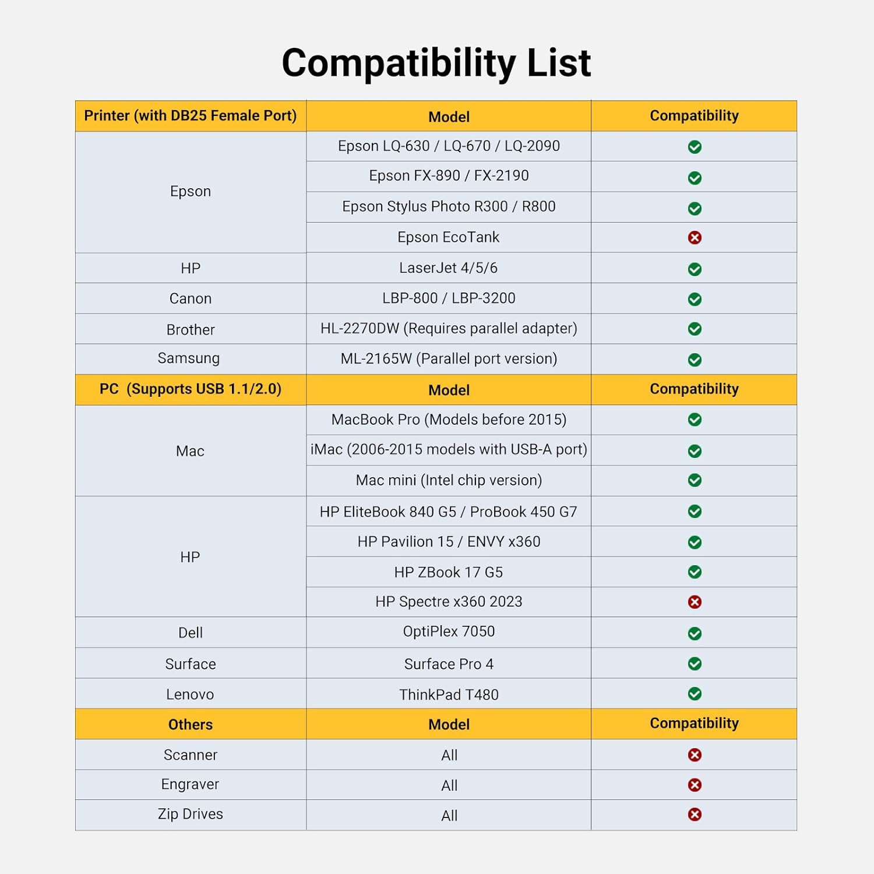The image size is (874, 874).
Task: Click the 'Epson Stylus Photo R300 / R800' model text
Action: (449, 207)
